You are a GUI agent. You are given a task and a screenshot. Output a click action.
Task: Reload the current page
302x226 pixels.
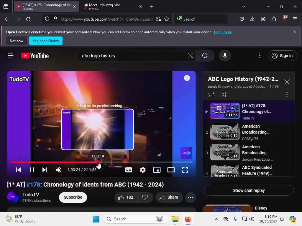pyautogui.click(x=28, y=19)
